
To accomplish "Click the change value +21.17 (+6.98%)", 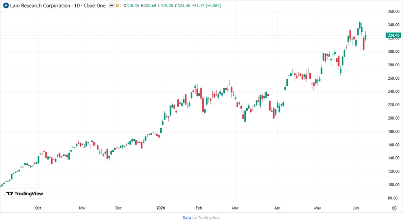I will tap(206, 5).
